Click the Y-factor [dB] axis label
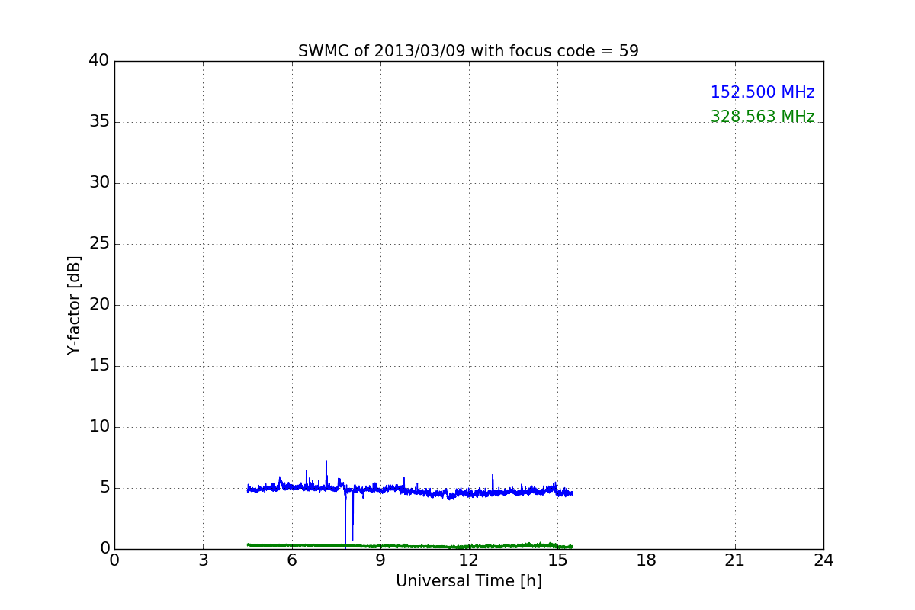Viewport: 915px width, 610px height. click(x=74, y=305)
